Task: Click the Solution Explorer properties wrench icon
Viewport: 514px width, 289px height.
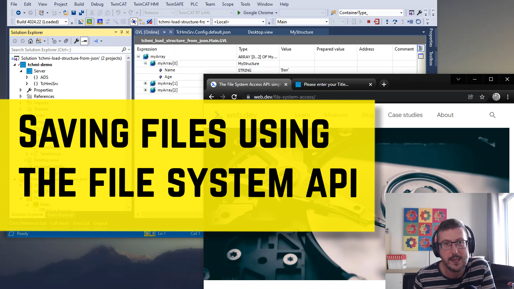Action: pos(77,41)
